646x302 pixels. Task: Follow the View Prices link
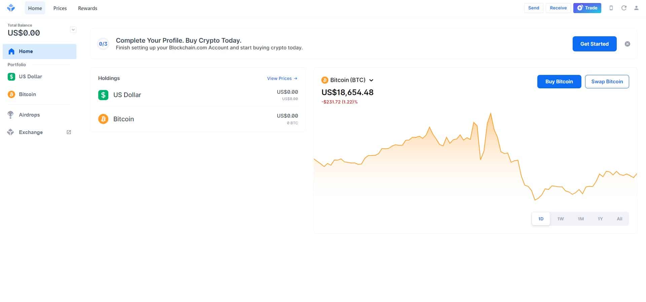282,78
